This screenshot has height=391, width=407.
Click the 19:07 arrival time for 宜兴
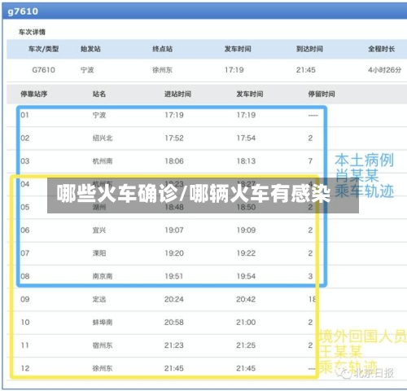coord(174,231)
